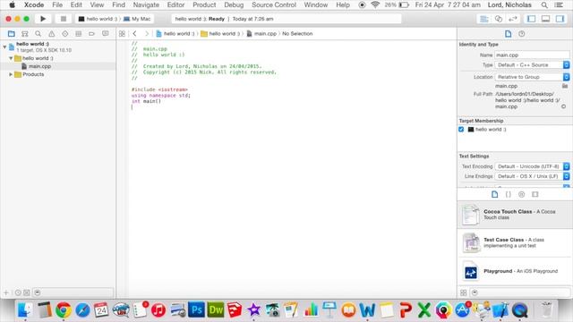Reveal full path in Finder arrow

pyautogui.click(x=563, y=106)
